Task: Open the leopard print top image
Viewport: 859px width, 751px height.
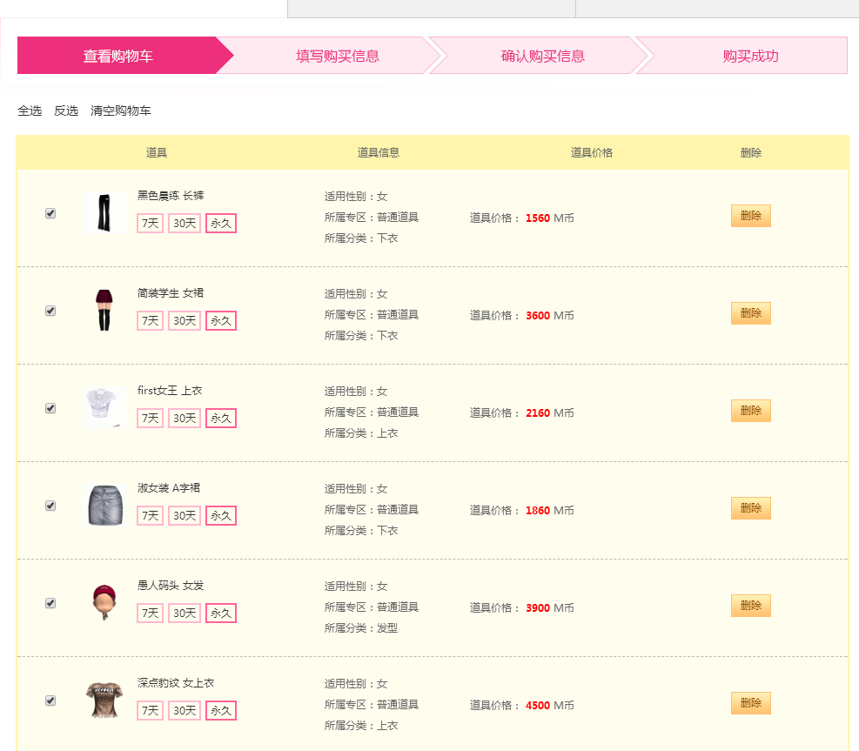Action: coord(104,701)
